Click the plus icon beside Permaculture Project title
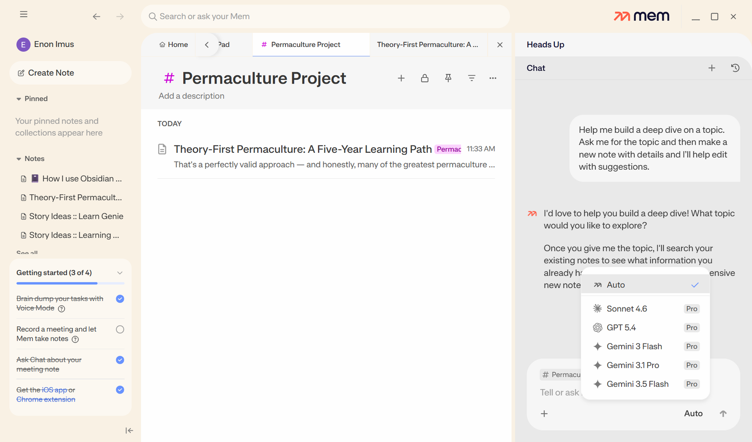This screenshot has height=442, width=752. tap(401, 78)
